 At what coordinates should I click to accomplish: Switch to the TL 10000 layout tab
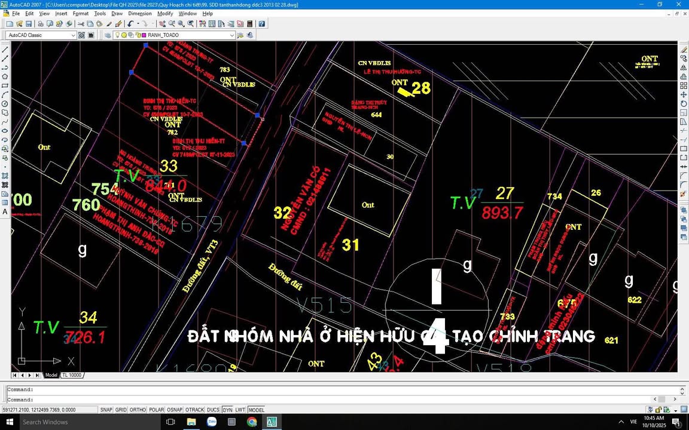point(71,375)
